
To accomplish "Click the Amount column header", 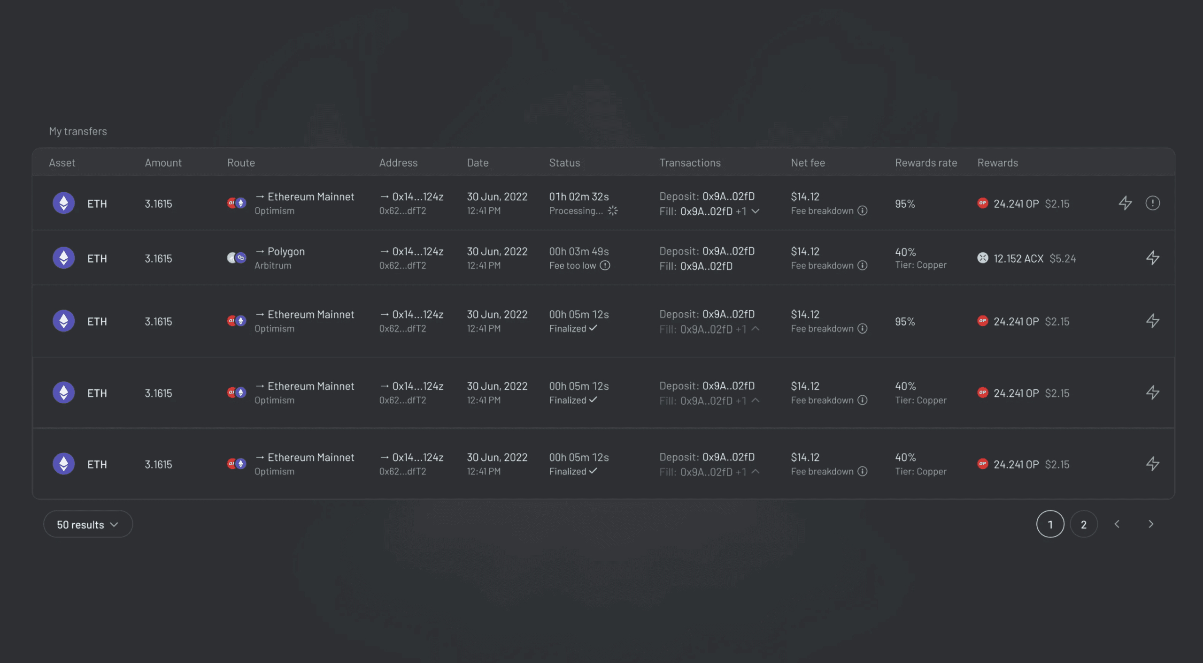I will point(163,162).
